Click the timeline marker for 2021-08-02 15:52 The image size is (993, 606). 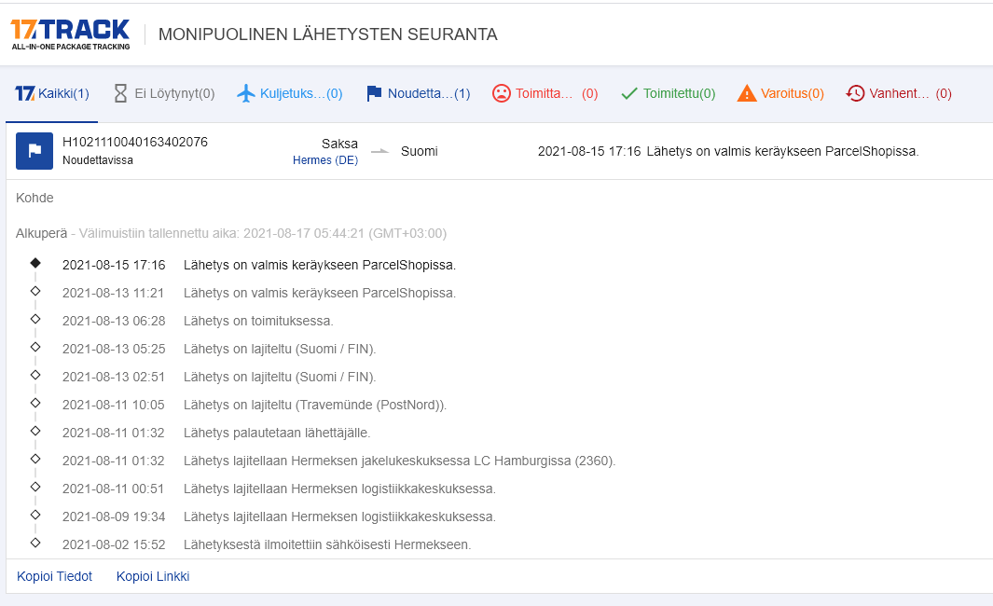[35, 543]
